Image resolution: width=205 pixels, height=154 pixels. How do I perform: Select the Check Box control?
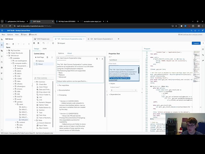pyautogui.click(x=43, y=84)
